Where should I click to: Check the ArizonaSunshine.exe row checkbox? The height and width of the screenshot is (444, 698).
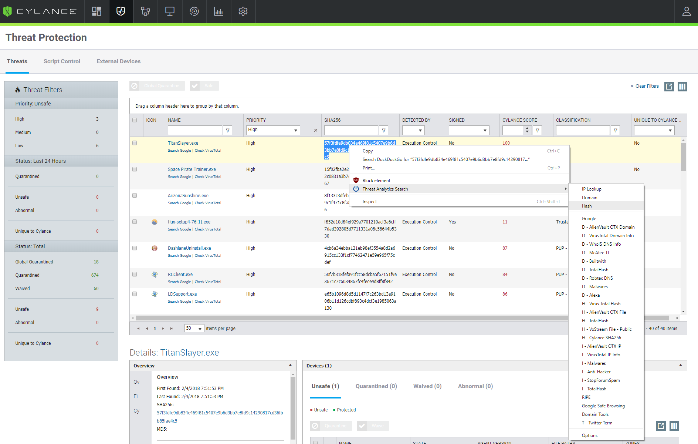click(135, 195)
